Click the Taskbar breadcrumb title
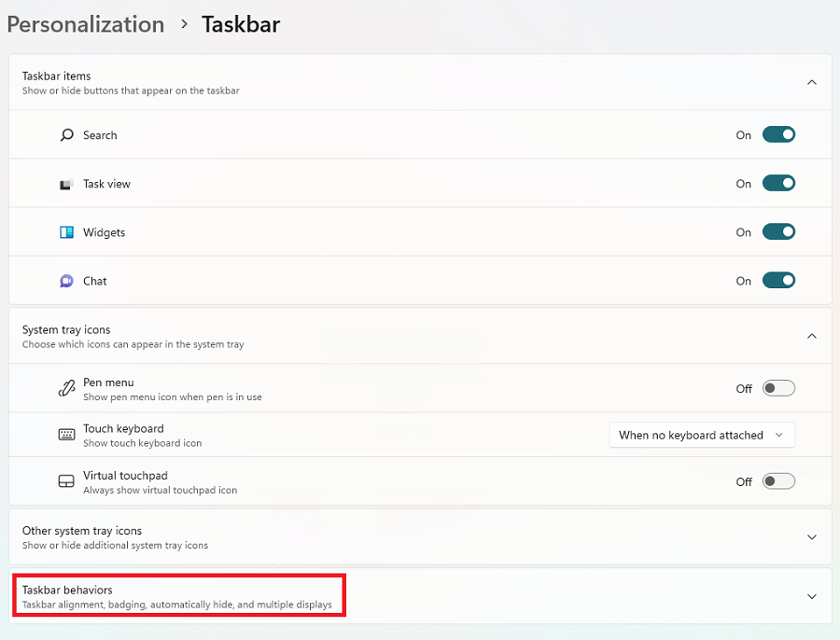The image size is (840, 640). point(241,24)
